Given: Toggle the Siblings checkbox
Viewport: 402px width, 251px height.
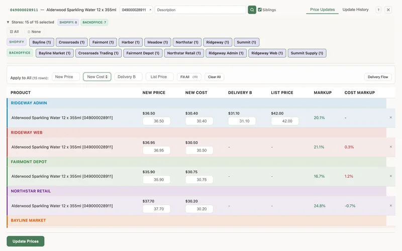Looking at the screenshot, I should (260, 10).
